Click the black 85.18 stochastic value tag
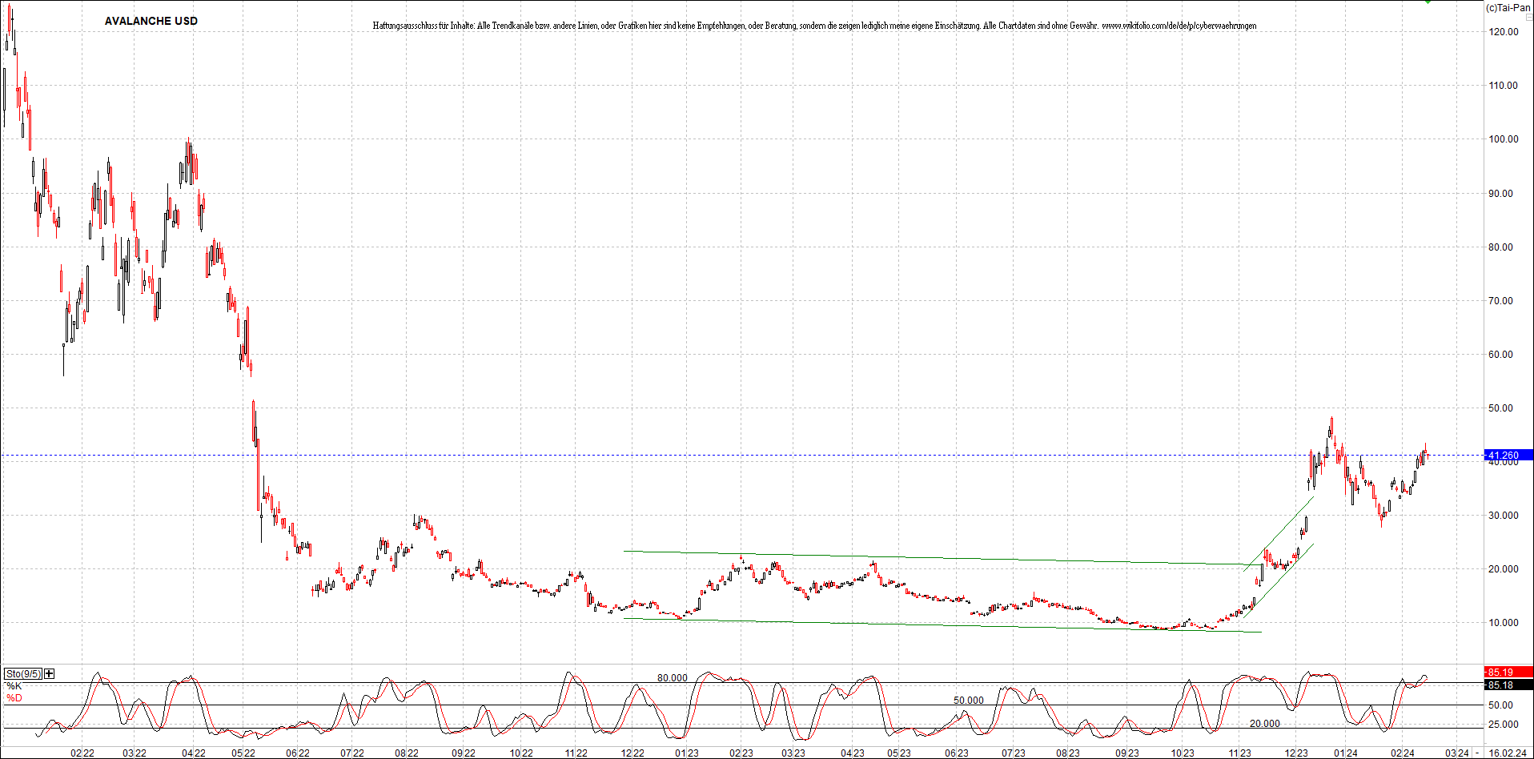Screen dimensions: 1534x759 pyautogui.click(x=1512, y=685)
